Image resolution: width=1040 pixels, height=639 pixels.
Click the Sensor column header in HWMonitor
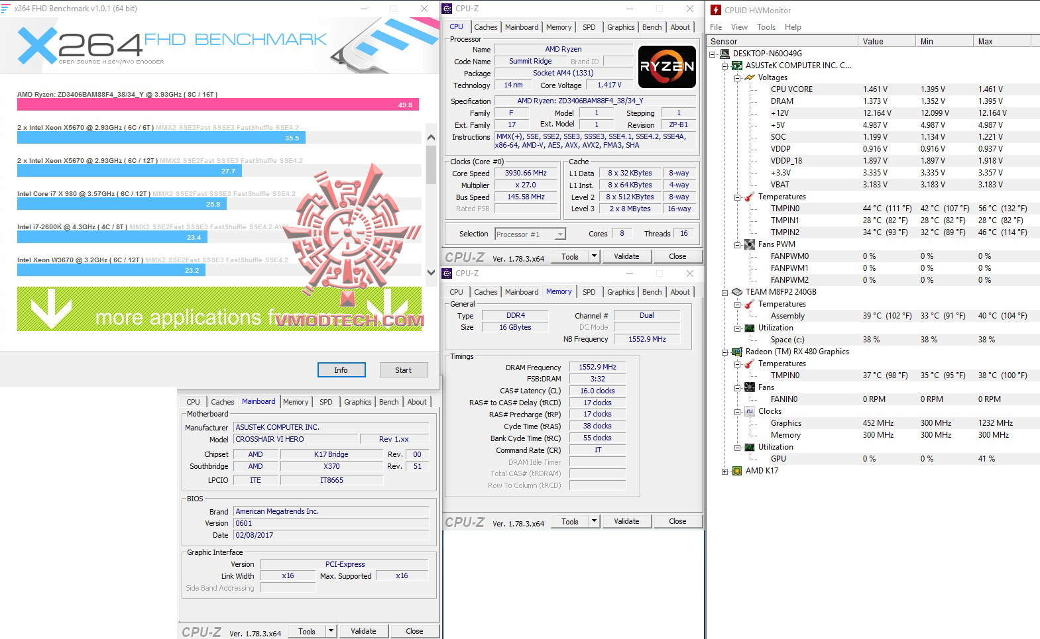point(782,41)
